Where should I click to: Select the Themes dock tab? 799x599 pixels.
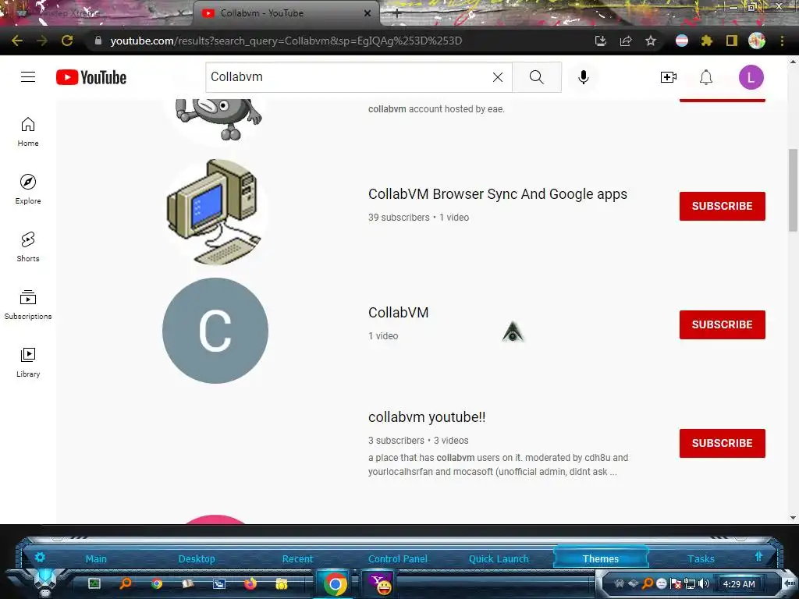click(601, 558)
